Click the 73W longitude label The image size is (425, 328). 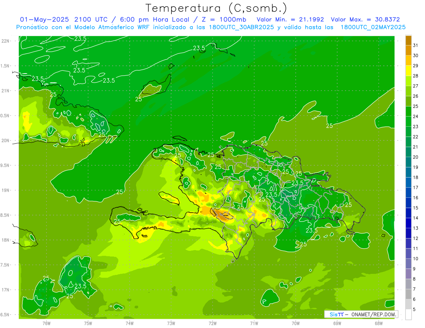point(171,323)
